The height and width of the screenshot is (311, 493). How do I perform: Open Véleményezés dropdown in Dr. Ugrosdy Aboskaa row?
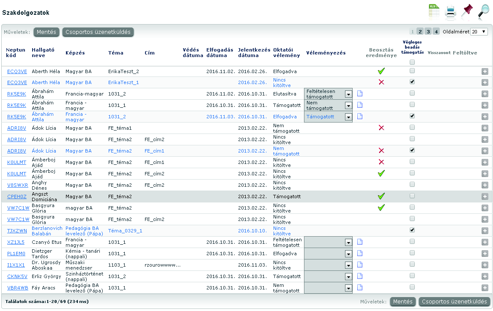click(328, 265)
